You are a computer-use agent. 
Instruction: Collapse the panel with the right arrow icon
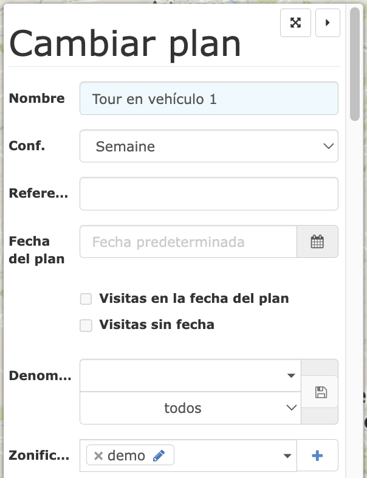pyautogui.click(x=328, y=23)
